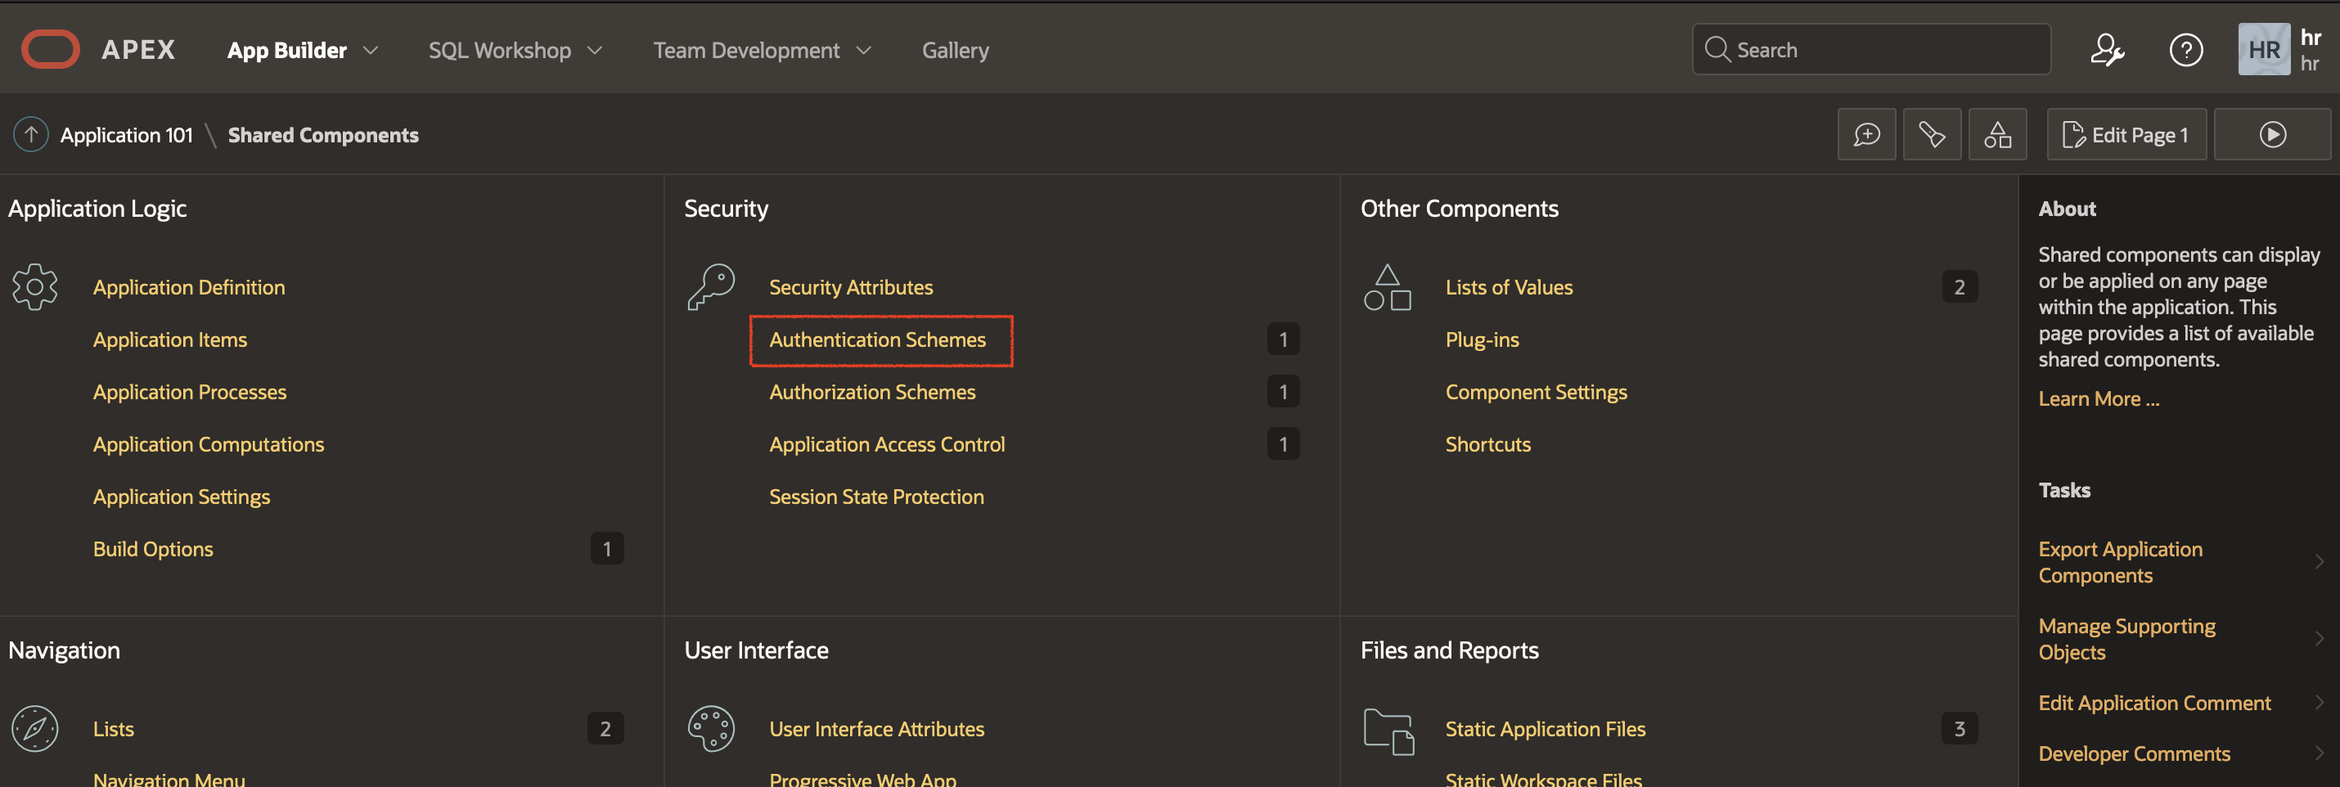Add a developer comment via speech bubble icon
The height and width of the screenshot is (787, 2340).
1867,133
